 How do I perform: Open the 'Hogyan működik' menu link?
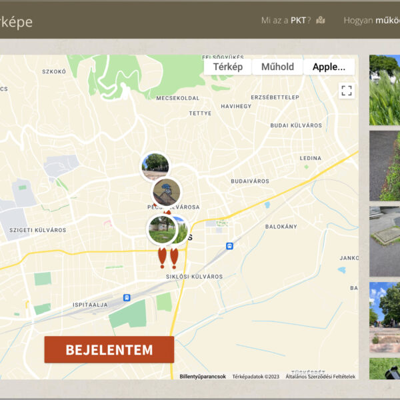tap(372, 21)
